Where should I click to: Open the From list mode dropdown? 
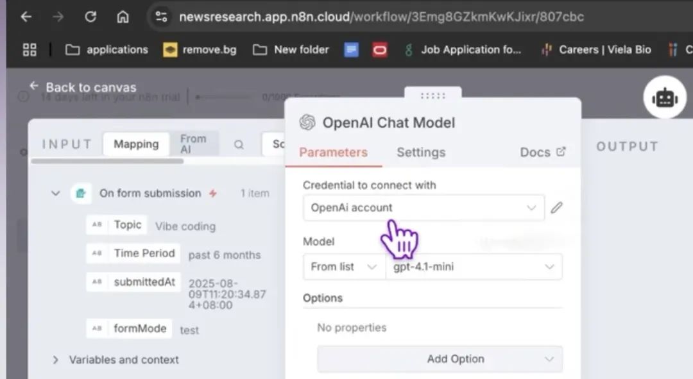click(344, 267)
